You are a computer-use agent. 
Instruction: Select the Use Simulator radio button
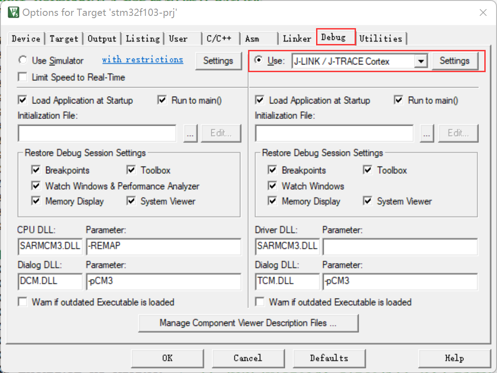click(23, 60)
